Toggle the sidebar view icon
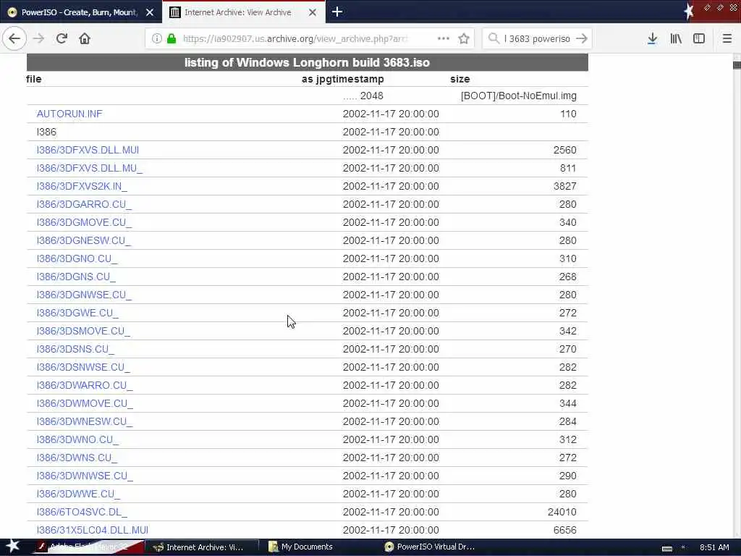Viewport: 741px width, 556px height. point(699,38)
